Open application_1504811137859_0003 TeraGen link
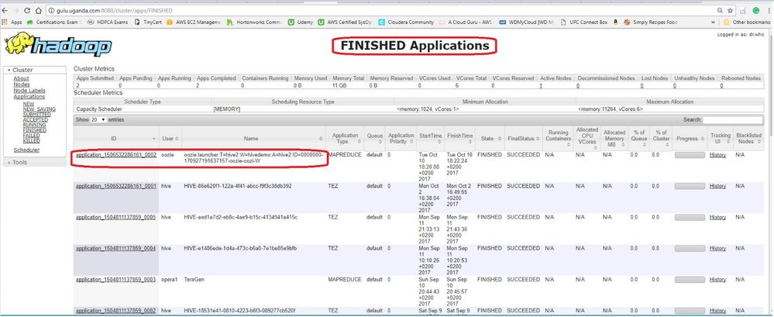 [116, 280]
